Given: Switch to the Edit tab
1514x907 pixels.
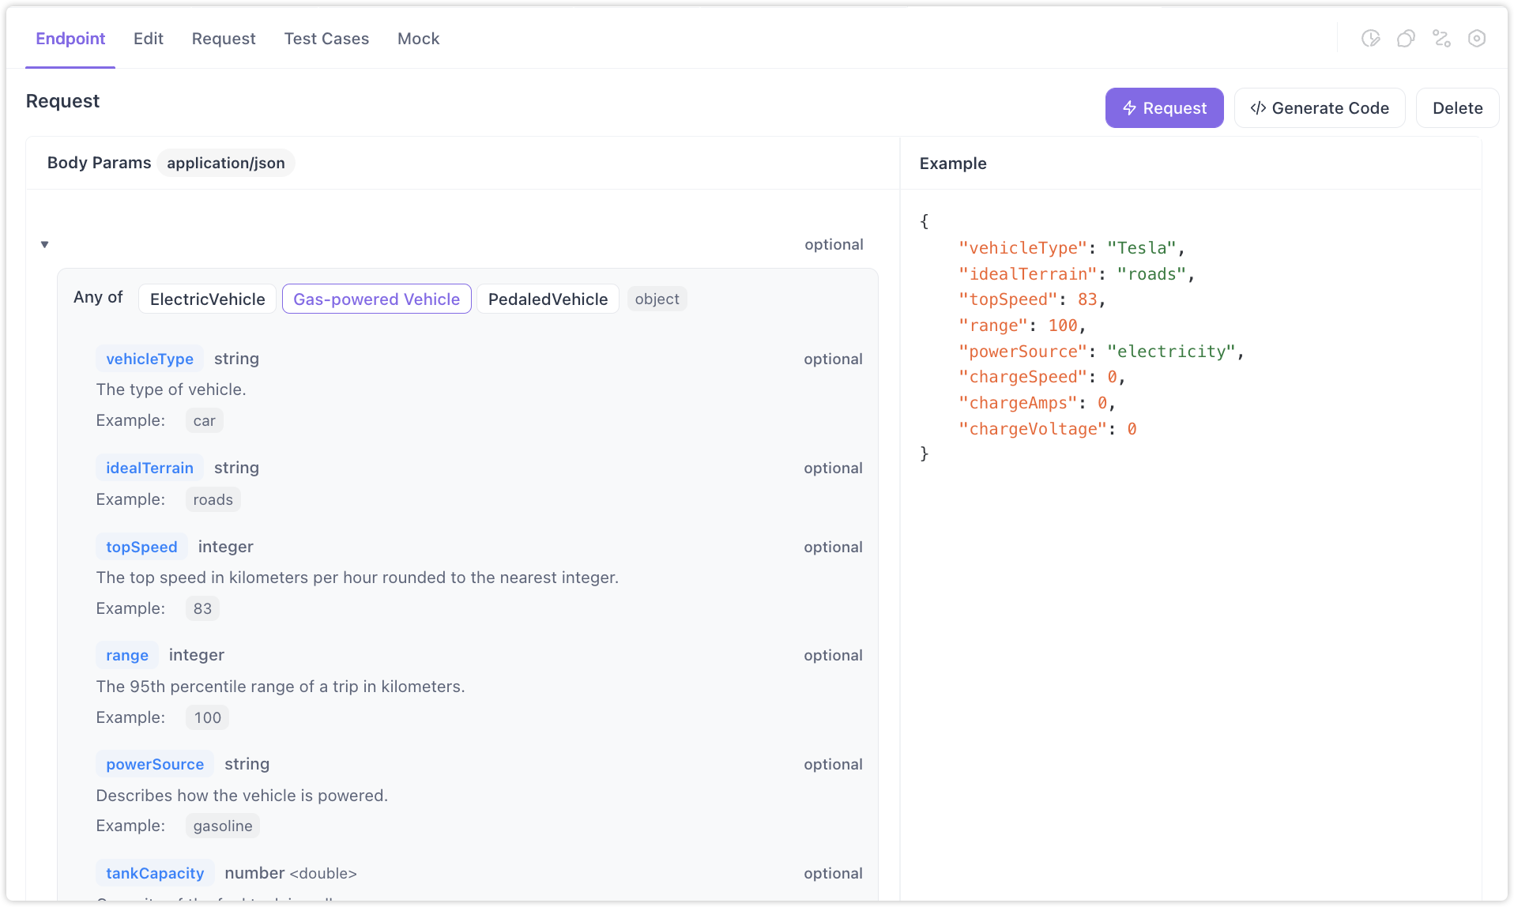Looking at the screenshot, I should point(148,39).
